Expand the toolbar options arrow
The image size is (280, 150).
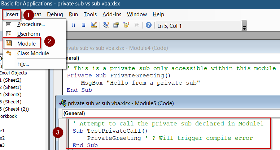[x=244, y=28]
